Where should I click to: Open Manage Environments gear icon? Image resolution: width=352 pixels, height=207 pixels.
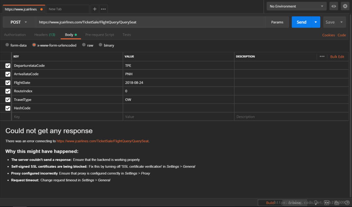pos(345,6)
